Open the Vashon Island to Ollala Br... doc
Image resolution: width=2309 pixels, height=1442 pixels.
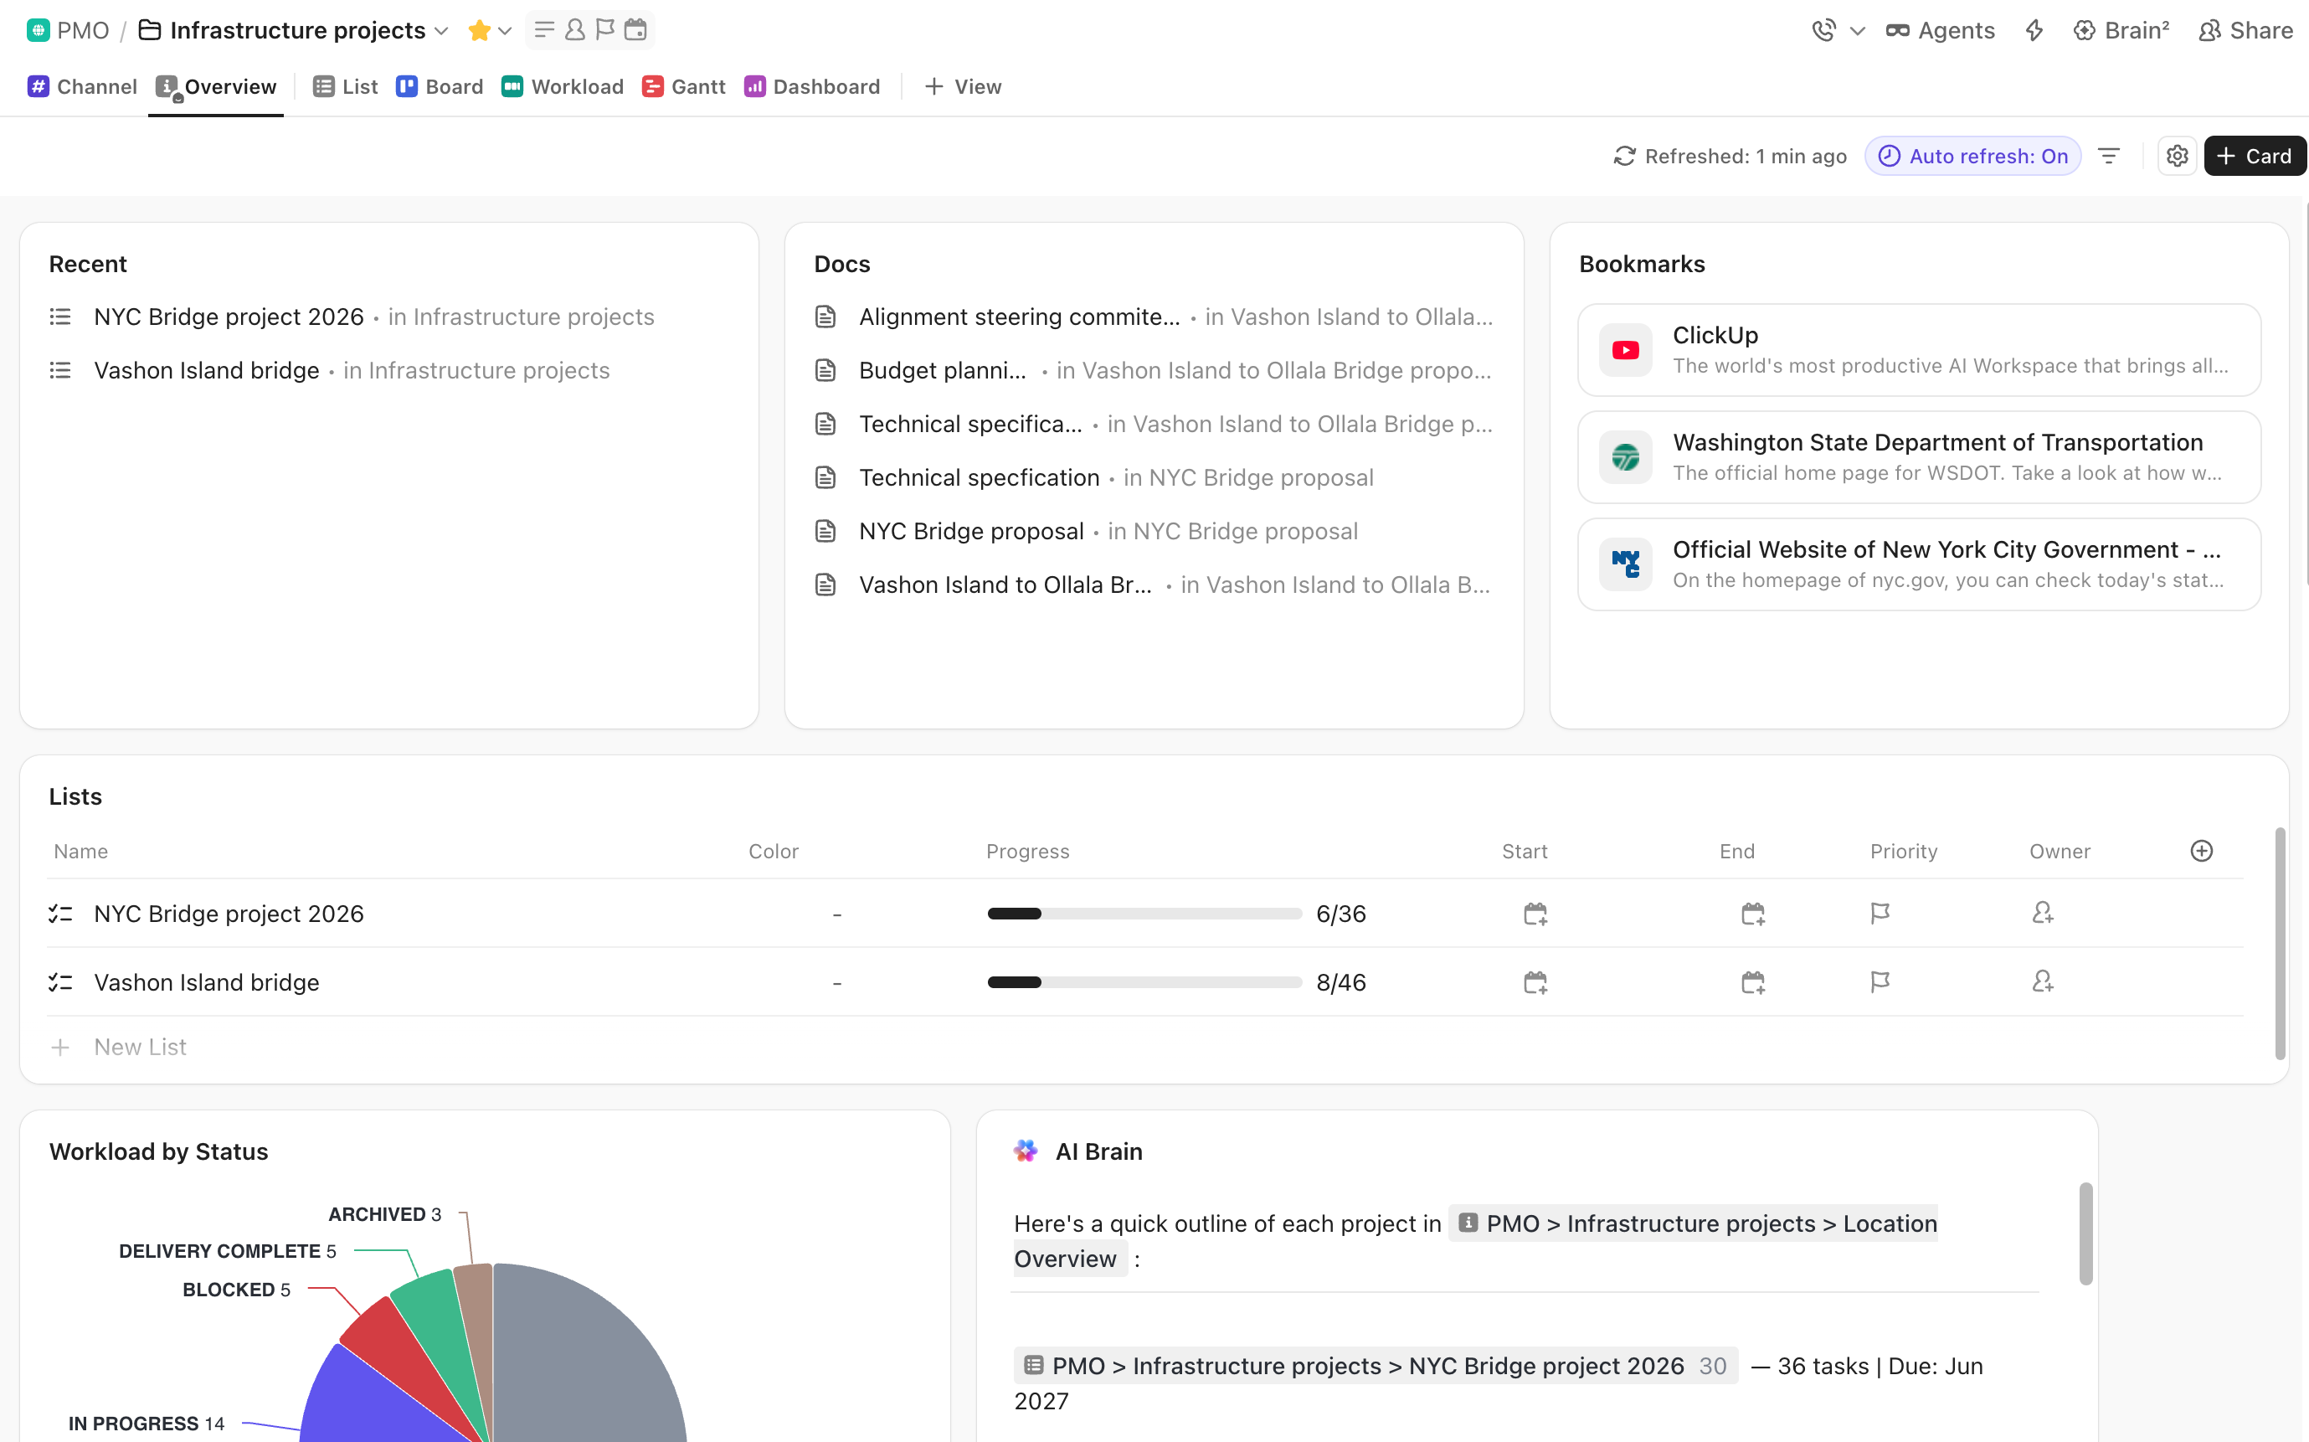point(1005,584)
